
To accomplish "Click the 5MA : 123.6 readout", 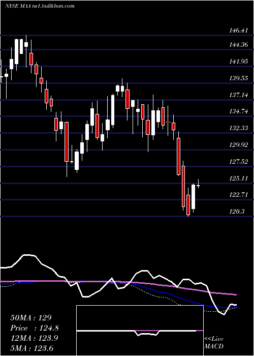I will (x=31, y=348).
